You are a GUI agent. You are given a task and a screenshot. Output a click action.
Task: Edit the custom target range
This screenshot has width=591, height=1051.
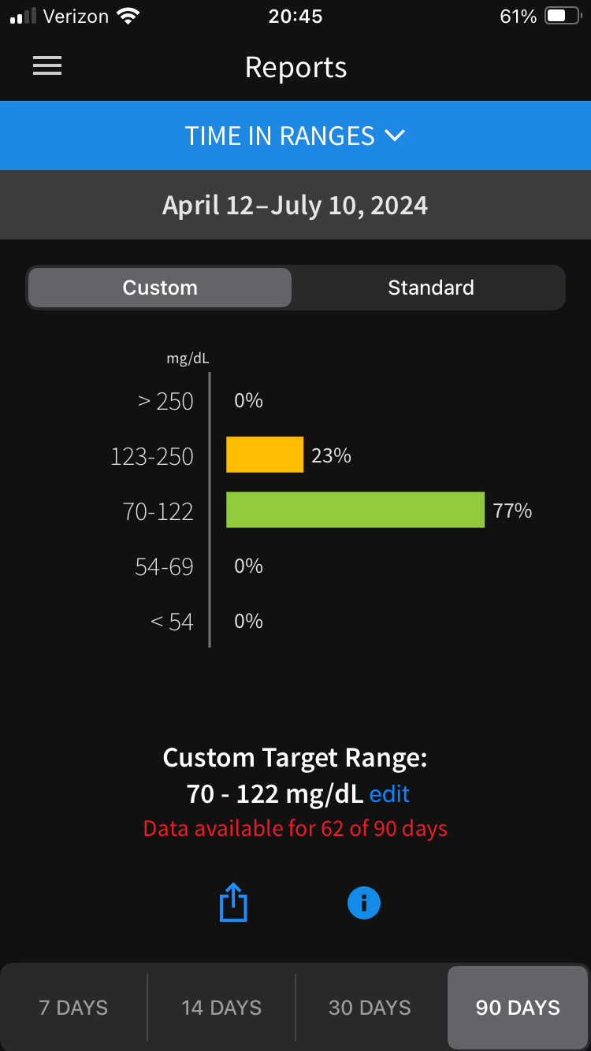(x=389, y=794)
